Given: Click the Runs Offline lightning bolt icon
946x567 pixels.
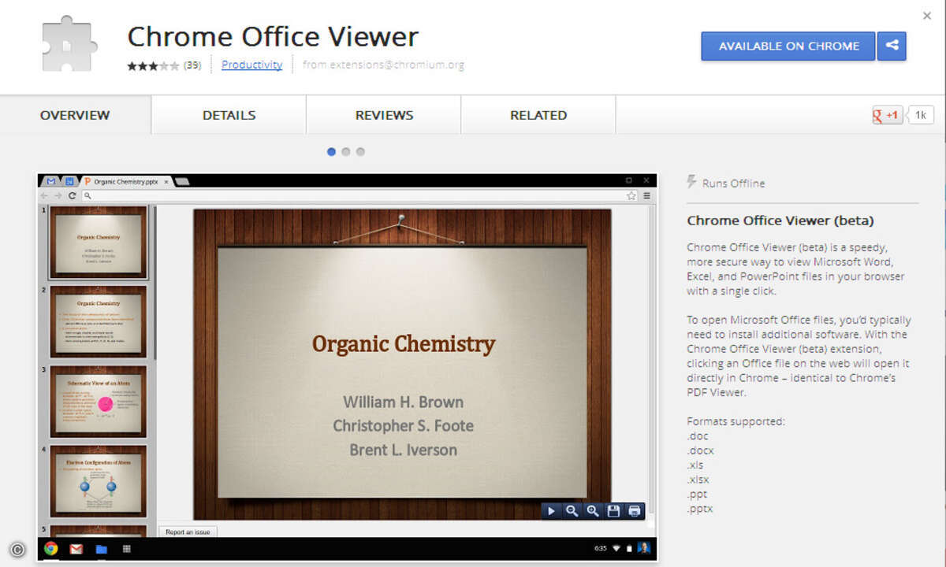Looking at the screenshot, I should (692, 182).
